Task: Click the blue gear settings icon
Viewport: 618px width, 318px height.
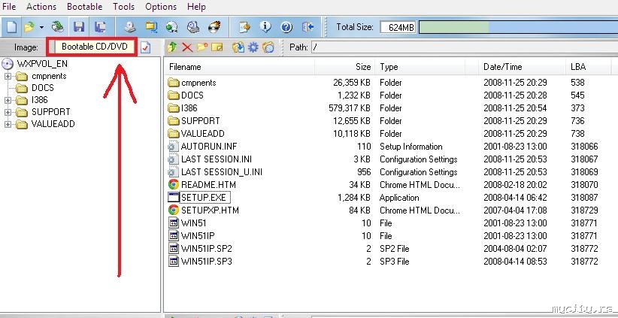Action: pyautogui.click(x=253, y=47)
